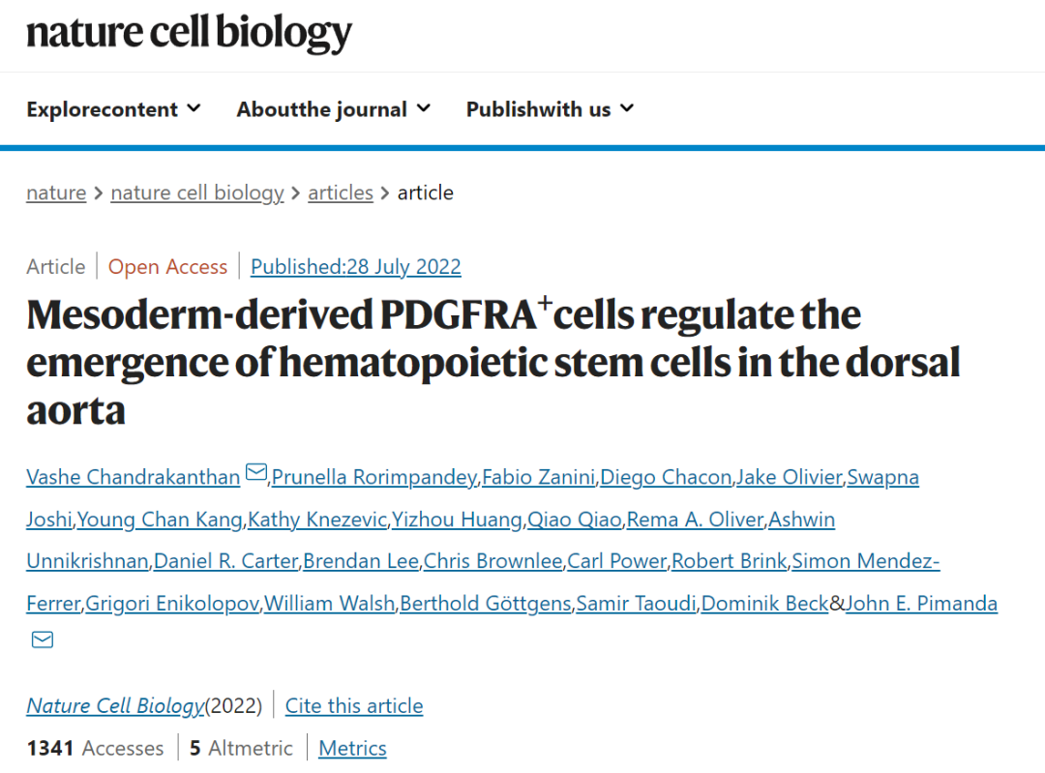1045x773 pixels.
Task: Select nature in the breadcrumb trail
Action: 55,193
